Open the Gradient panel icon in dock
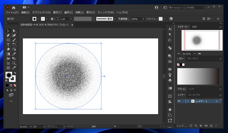Image resolution: width=228 pixels, height=133 pixels. [170, 88]
